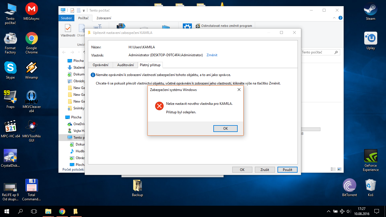Screen dimensions: 386x217
Task: Select the Uplay desktop shortcut
Action: click(370, 41)
